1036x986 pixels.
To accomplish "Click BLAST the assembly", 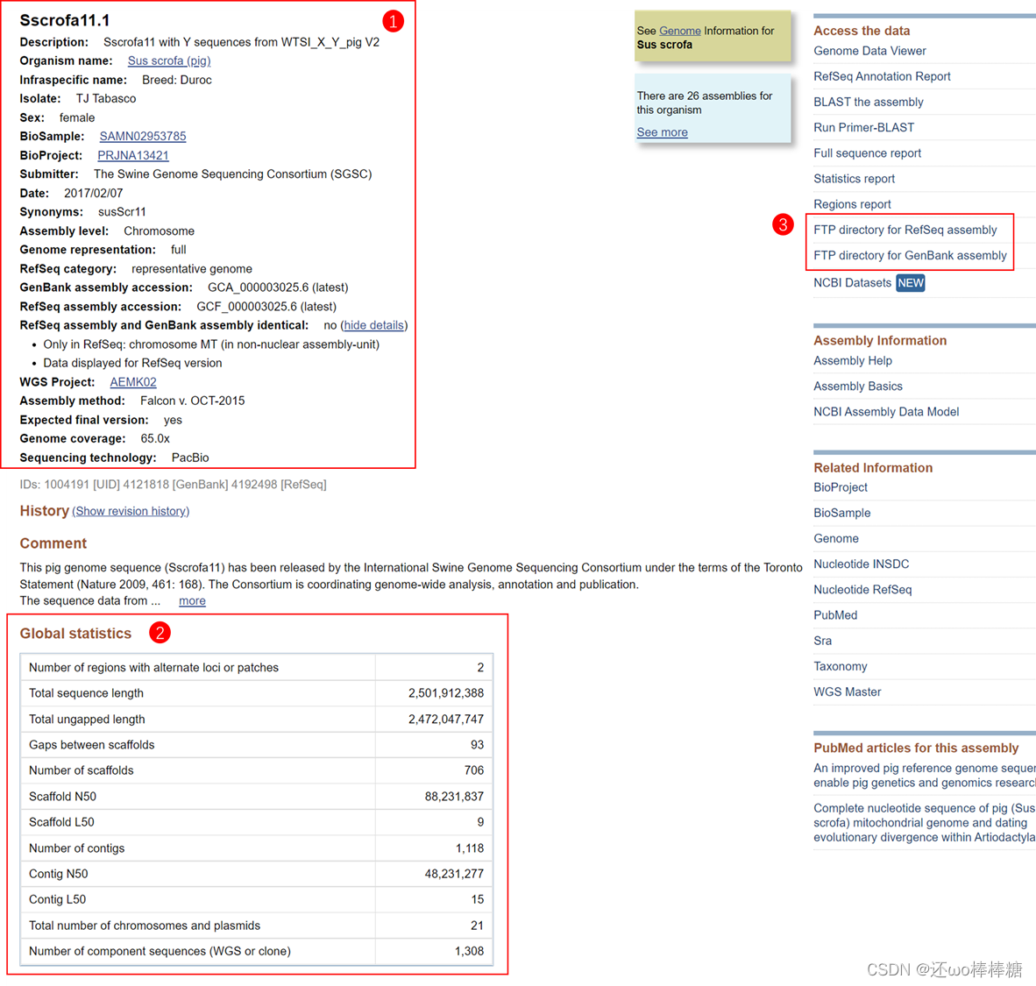I will click(x=869, y=102).
